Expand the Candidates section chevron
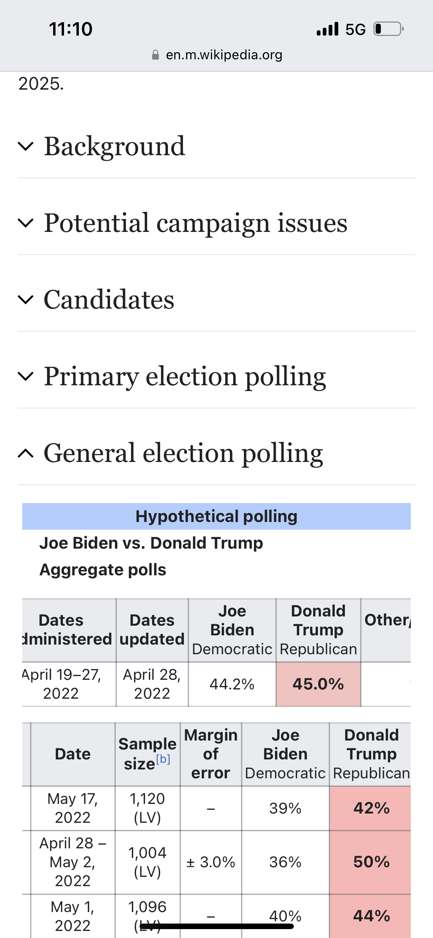Image resolution: width=433 pixels, height=938 pixels. pos(26,299)
